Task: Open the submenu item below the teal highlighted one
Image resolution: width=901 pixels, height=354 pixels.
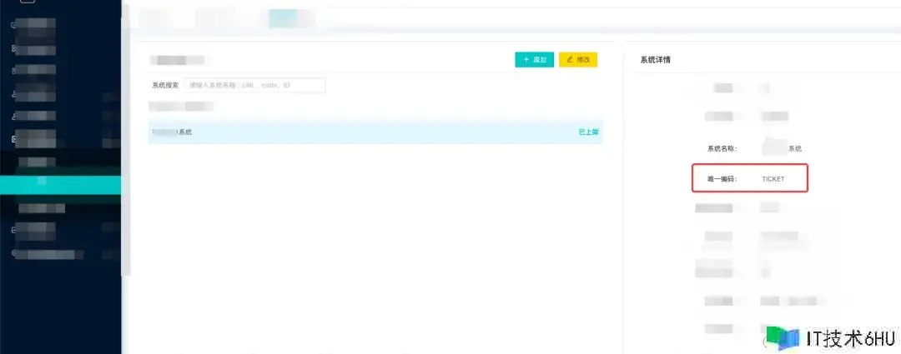Action: (x=42, y=207)
